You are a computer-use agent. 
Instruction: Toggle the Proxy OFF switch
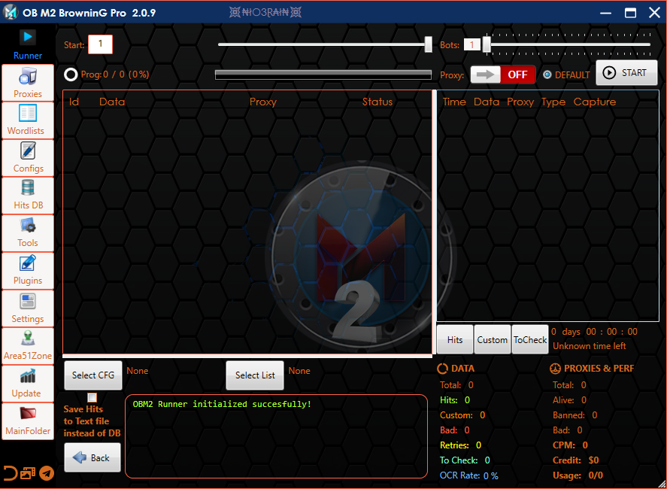pos(503,74)
